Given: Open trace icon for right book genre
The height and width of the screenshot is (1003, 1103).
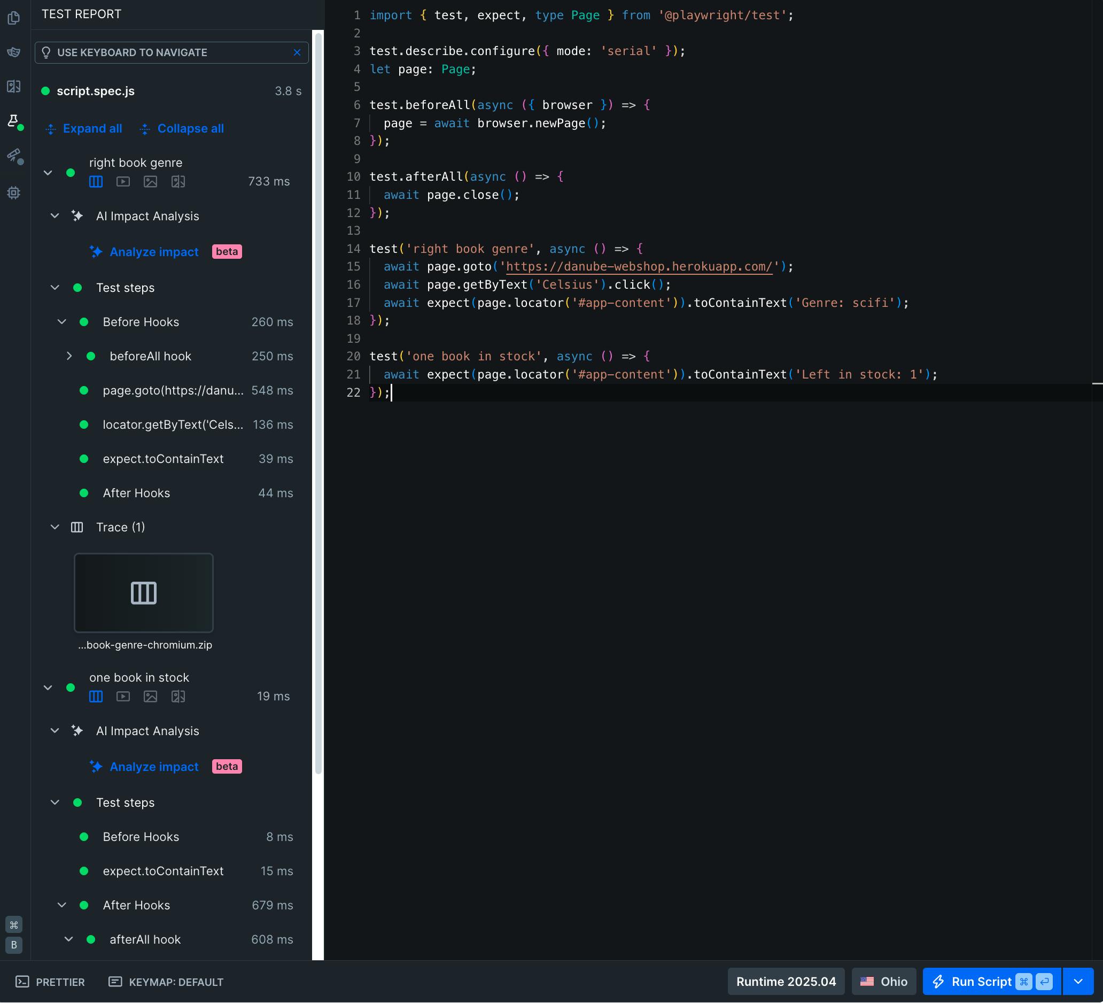Looking at the screenshot, I should (x=96, y=181).
